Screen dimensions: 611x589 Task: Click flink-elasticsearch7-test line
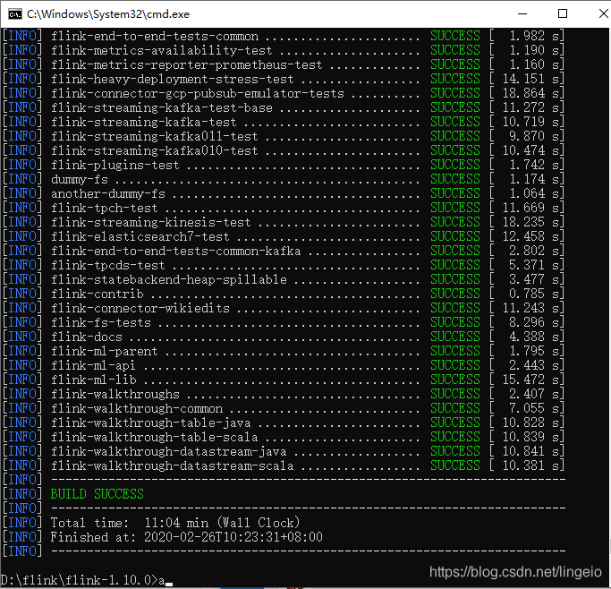[284, 236]
